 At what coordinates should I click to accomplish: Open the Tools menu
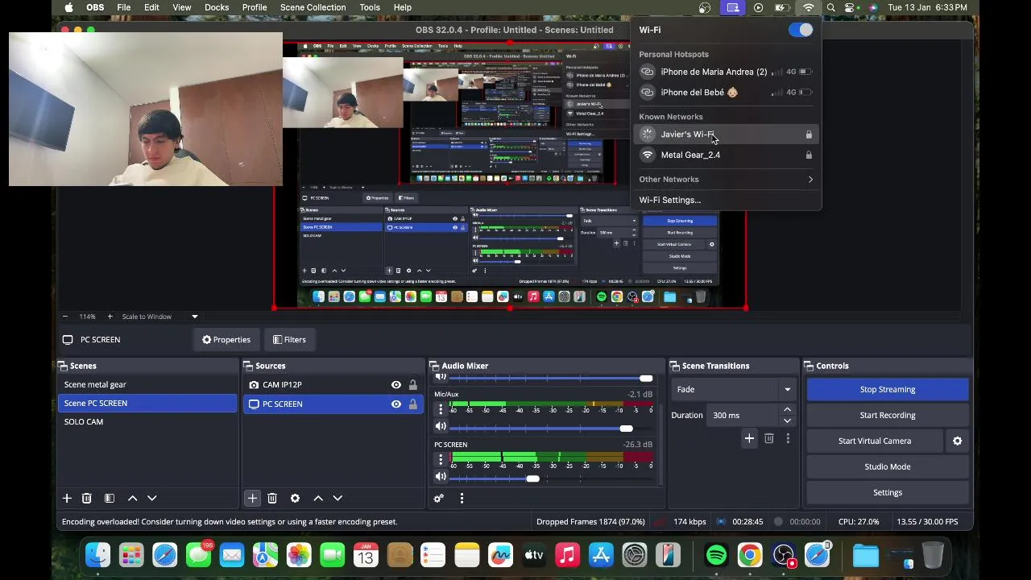370,7
